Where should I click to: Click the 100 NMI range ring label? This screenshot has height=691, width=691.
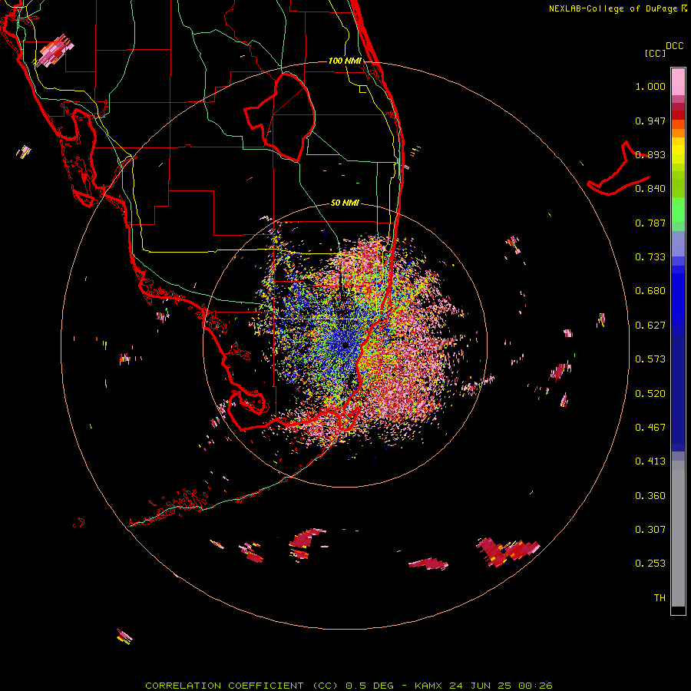(x=345, y=61)
